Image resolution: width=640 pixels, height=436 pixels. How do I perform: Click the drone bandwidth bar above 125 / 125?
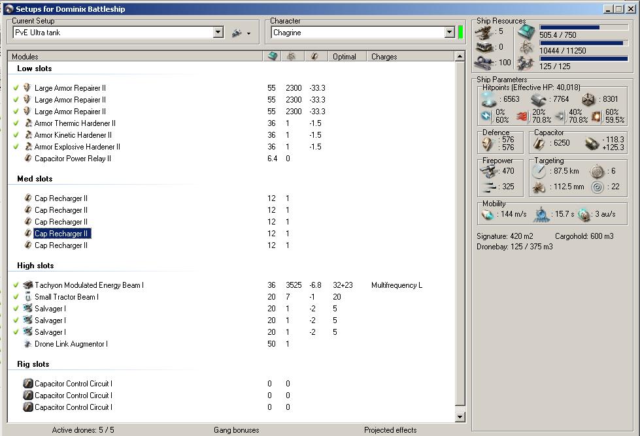coord(584,59)
